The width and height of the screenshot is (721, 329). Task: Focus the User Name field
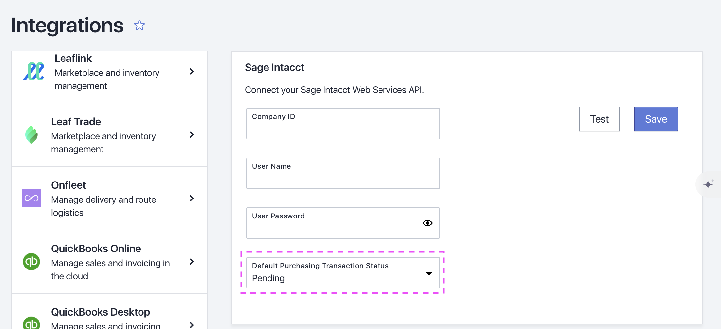tap(343, 173)
